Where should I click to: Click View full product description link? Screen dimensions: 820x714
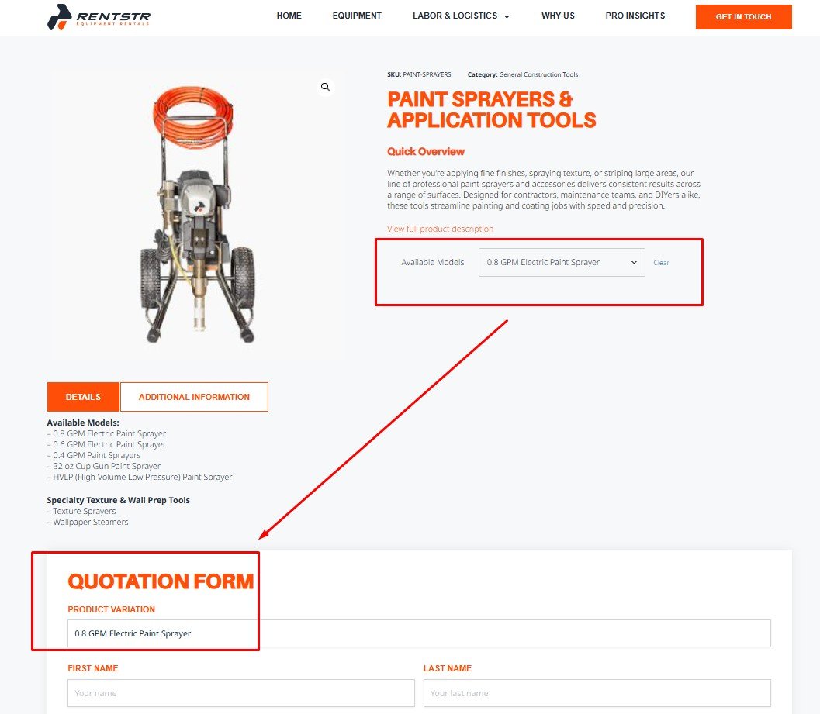pyautogui.click(x=440, y=229)
